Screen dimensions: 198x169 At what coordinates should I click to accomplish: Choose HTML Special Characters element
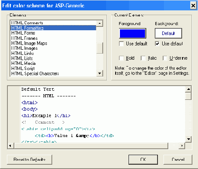[x=53, y=73]
